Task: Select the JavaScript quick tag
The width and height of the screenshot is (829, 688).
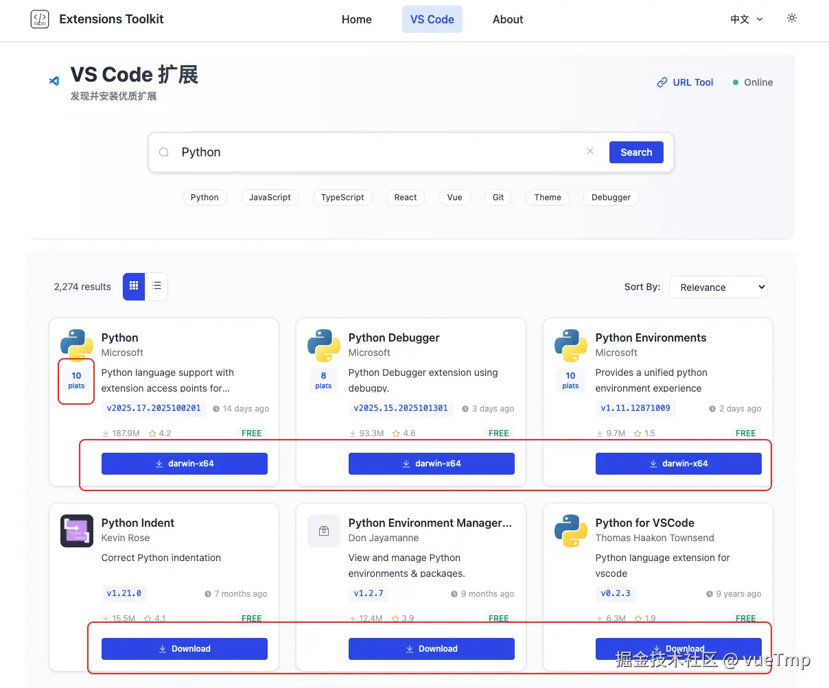Action: [270, 198]
